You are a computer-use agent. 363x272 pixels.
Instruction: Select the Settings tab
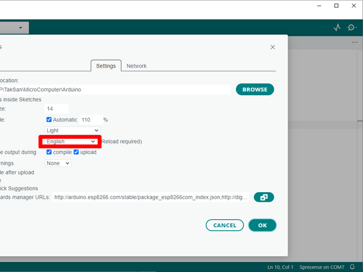(x=106, y=66)
